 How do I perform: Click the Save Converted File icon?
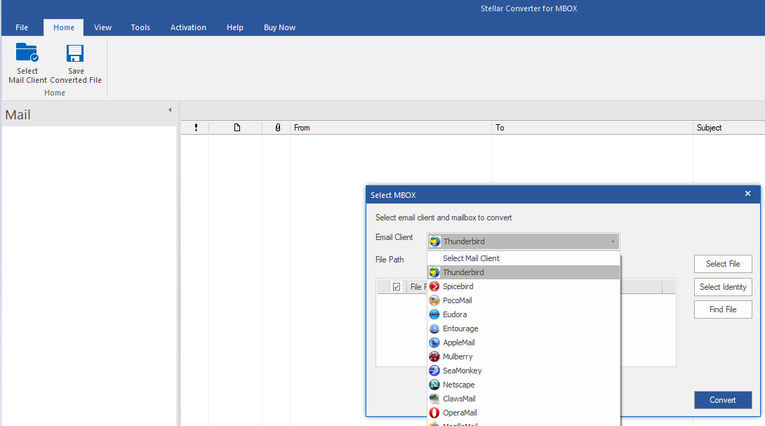pos(75,53)
